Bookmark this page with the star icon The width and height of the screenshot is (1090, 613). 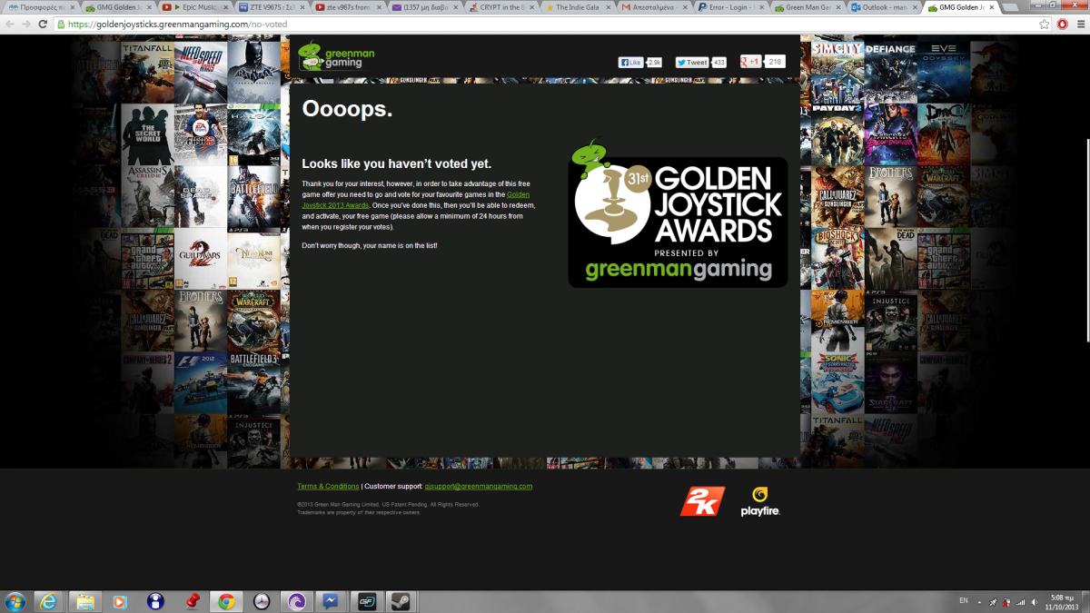(x=1045, y=24)
